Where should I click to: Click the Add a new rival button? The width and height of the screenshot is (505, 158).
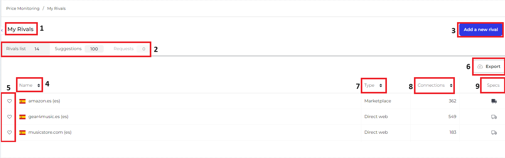pos(481,30)
